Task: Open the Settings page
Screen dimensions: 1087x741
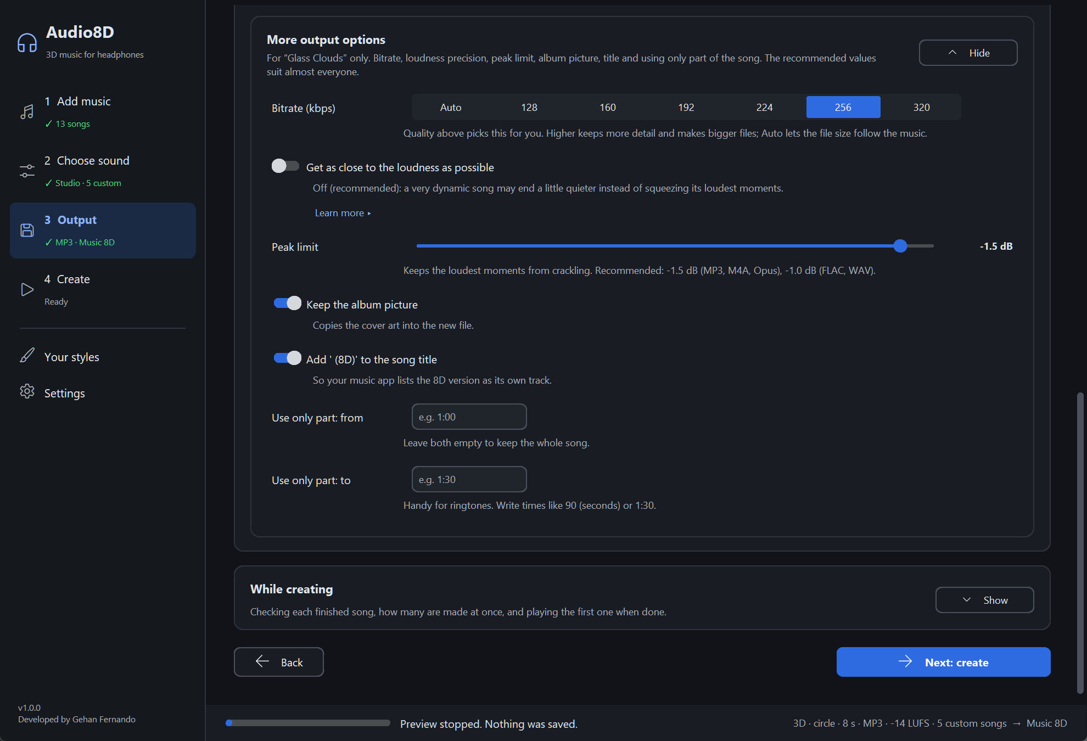Action: coord(103,393)
